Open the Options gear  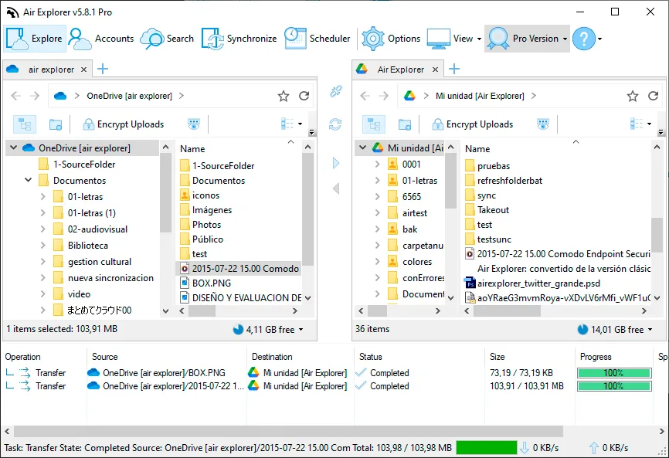pyautogui.click(x=391, y=39)
